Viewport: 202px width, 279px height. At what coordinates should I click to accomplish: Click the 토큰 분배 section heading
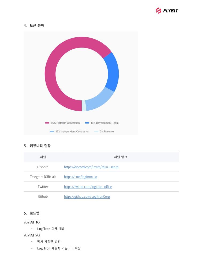click(37, 26)
